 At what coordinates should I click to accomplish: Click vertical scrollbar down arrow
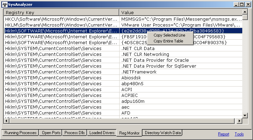(245, 116)
